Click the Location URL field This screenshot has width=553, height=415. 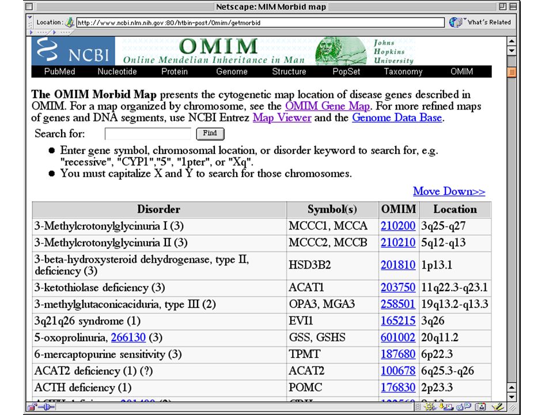[260, 22]
